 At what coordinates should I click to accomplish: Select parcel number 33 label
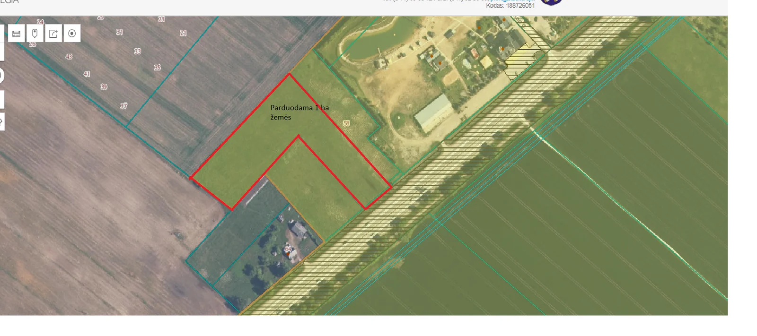pyautogui.click(x=137, y=51)
